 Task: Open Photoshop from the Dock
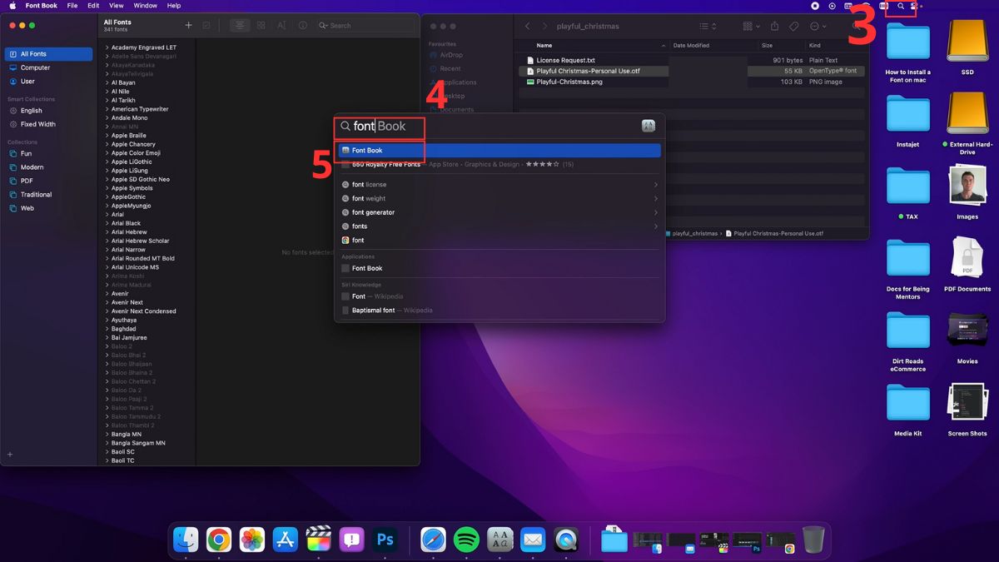384,540
